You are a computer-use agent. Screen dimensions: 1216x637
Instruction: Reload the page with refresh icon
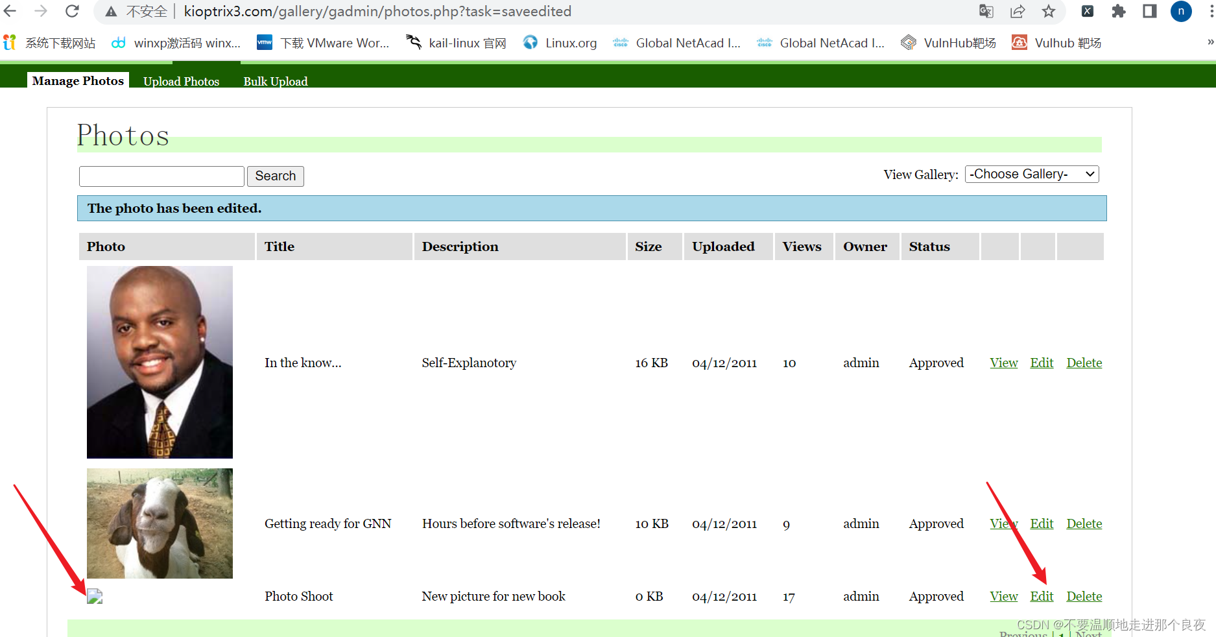click(x=72, y=11)
